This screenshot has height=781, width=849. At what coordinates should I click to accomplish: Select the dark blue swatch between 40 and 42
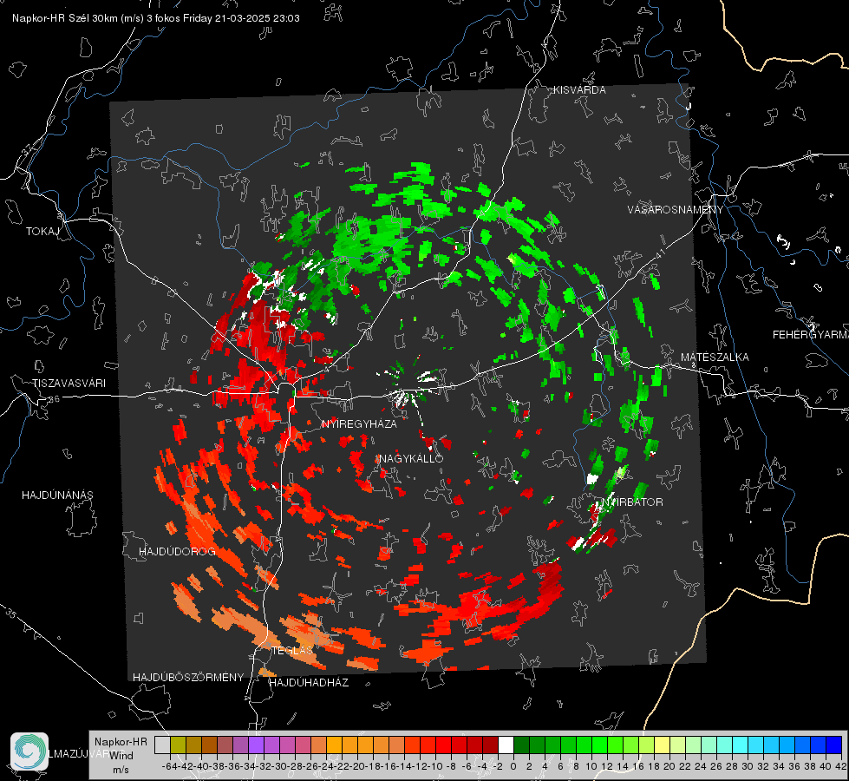833,745
